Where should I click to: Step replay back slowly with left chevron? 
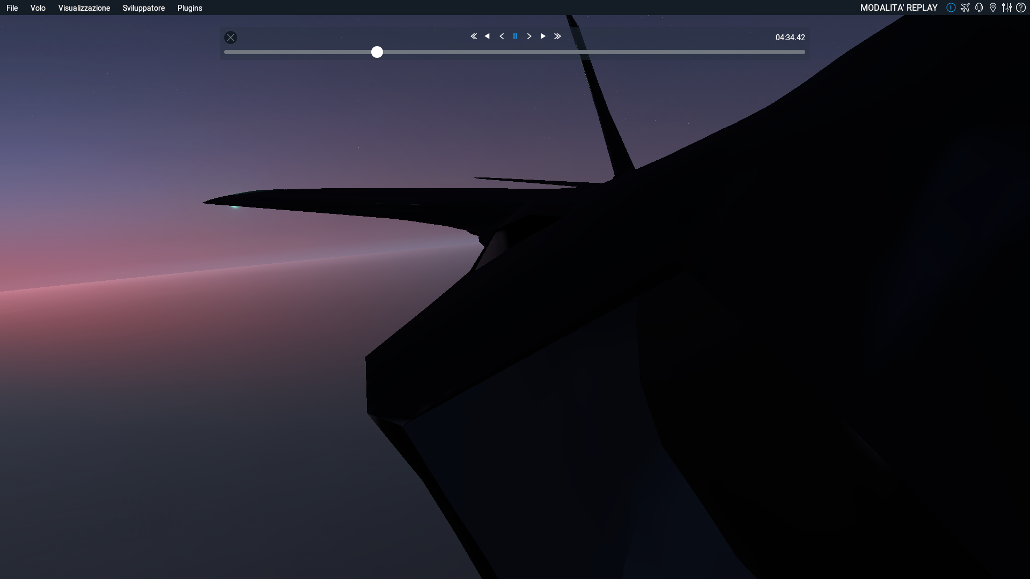tap(502, 36)
